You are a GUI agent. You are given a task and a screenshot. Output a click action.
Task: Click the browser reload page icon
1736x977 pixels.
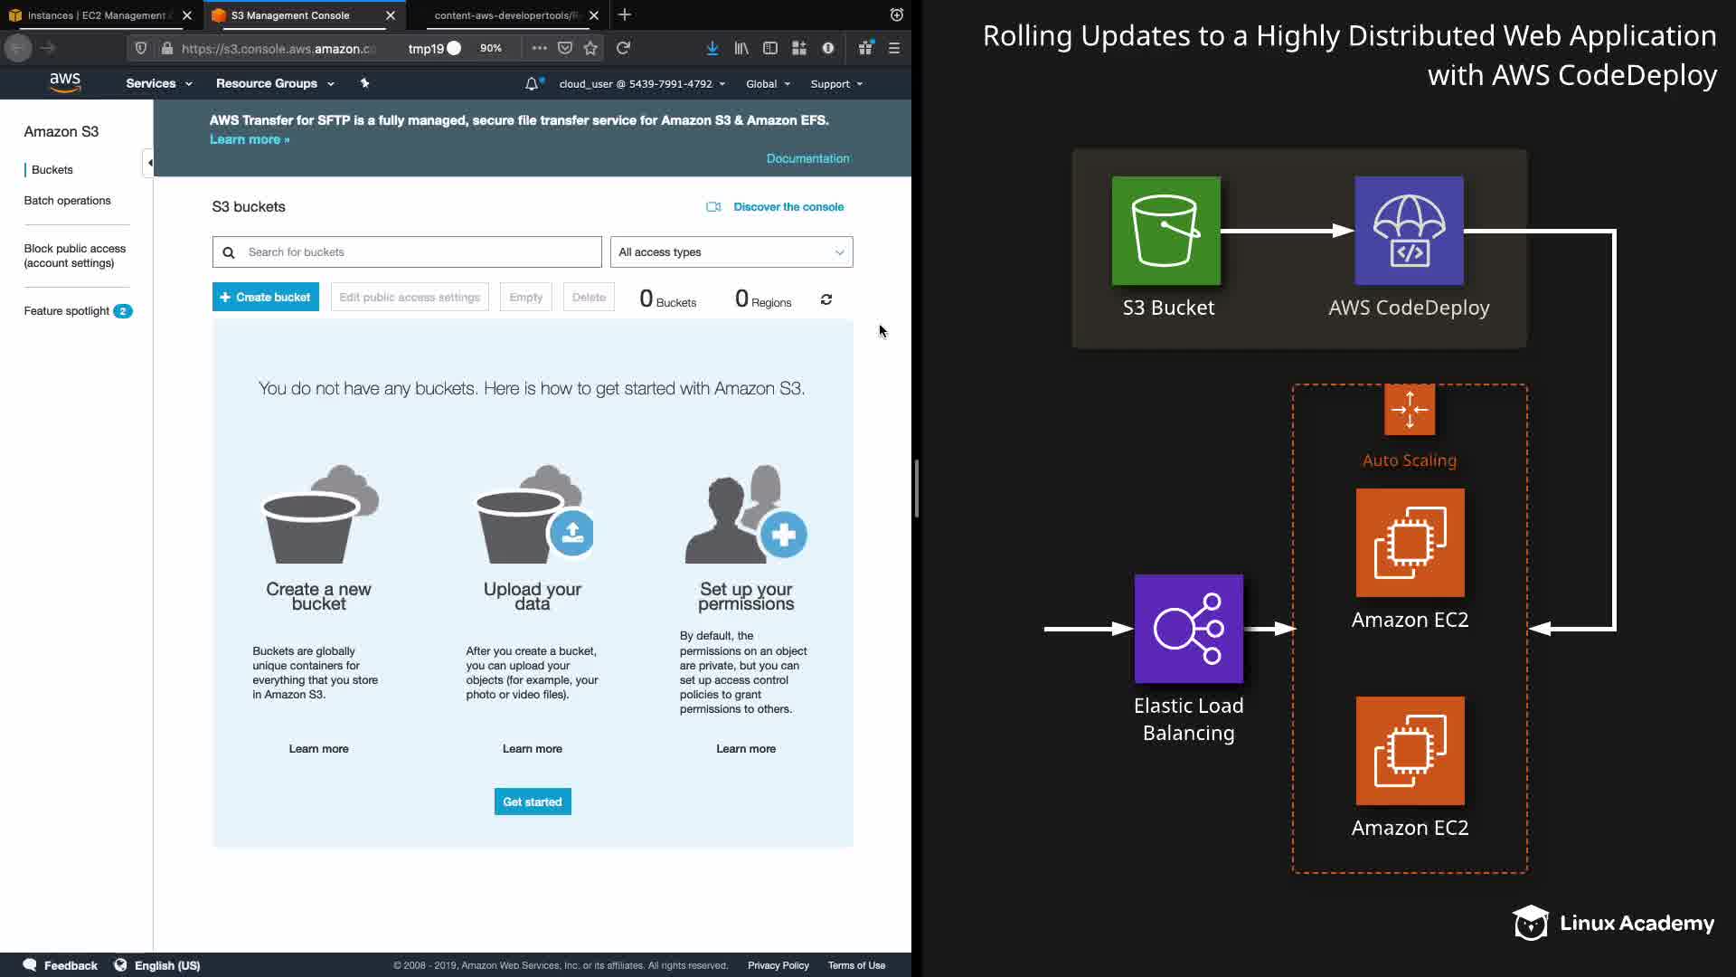pyautogui.click(x=623, y=48)
